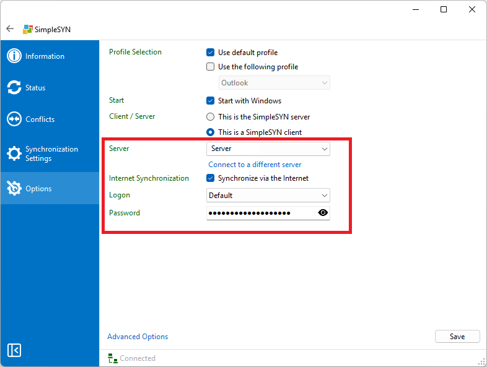Click Connect to a different server link
This screenshot has height=367, width=487.
[x=255, y=165]
